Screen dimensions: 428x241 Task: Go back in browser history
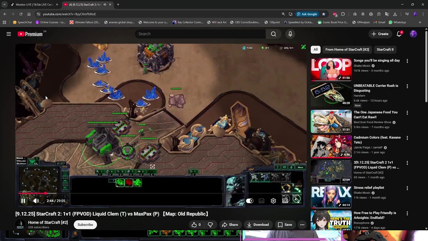click(5, 14)
